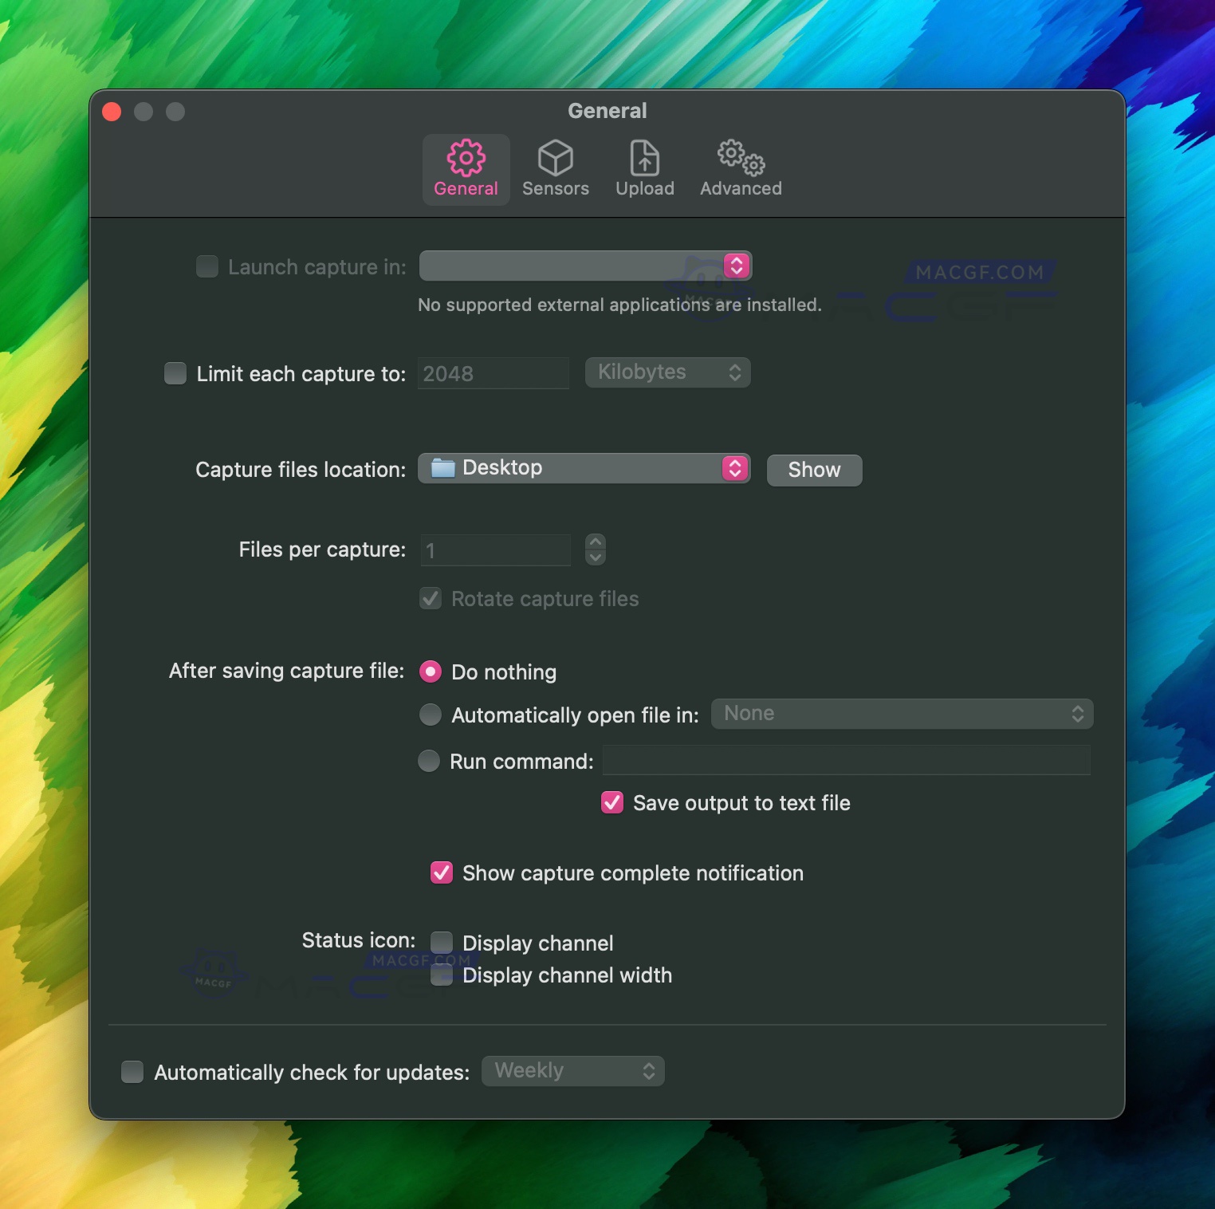
Task: Enable 'Launch capture in' option
Action: (x=206, y=266)
